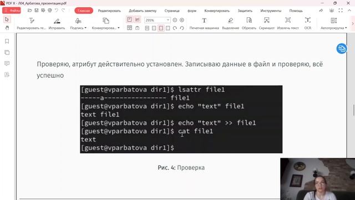The image size is (355, 200).
Task: Open the Файлы main menu button
Action: 11,11
